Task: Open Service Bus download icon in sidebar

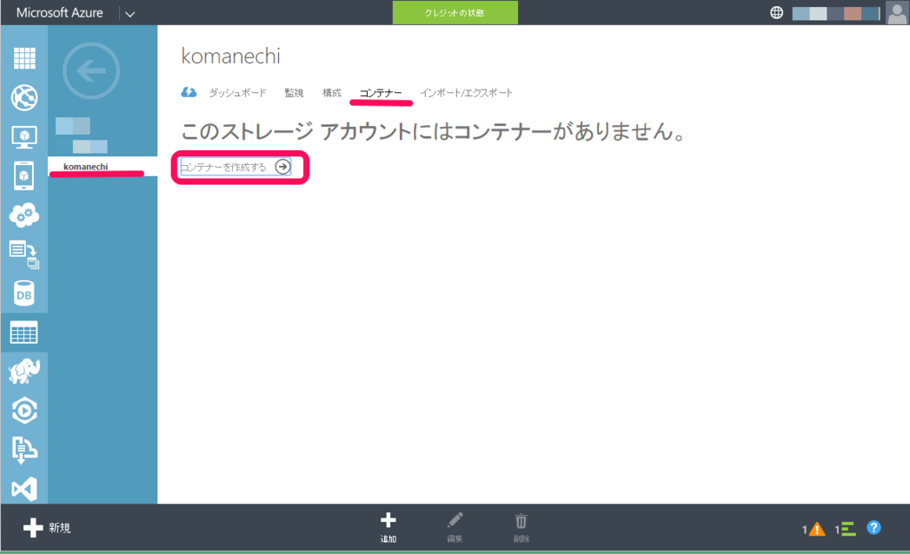Action: pyautogui.click(x=24, y=450)
